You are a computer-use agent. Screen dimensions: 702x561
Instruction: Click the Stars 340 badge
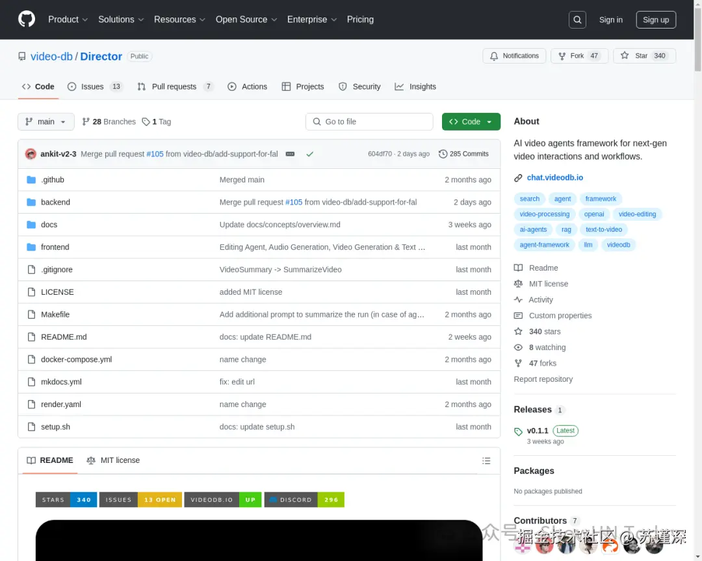pyautogui.click(x=66, y=500)
